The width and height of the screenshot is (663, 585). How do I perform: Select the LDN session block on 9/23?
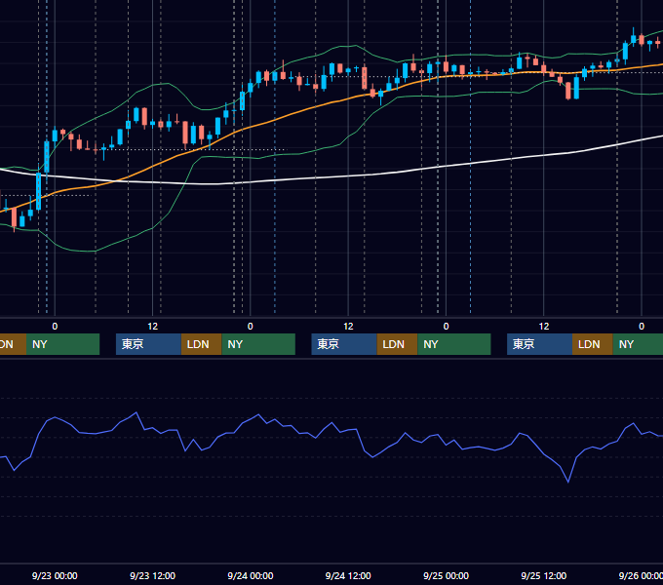pos(201,344)
